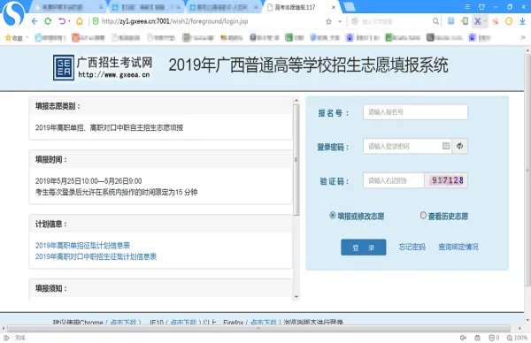
Task: Go to the browser home page icon
Action: point(80,21)
